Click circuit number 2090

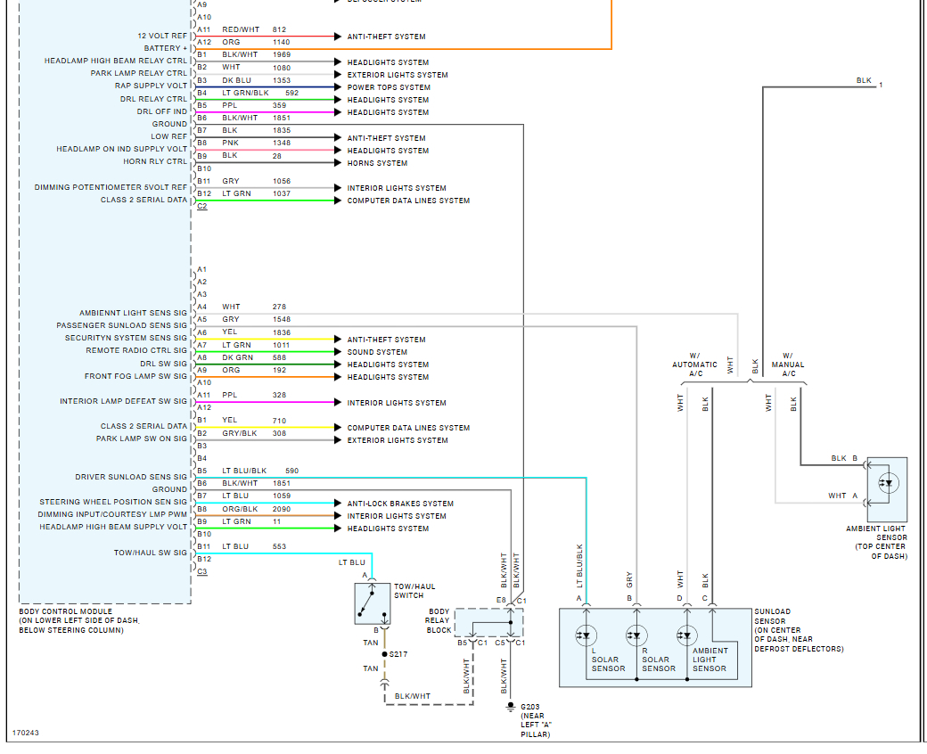click(x=282, y=509)
